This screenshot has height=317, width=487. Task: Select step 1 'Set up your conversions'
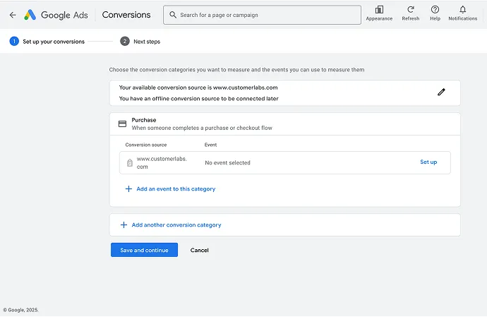pyautogui.click(x=47, y=42)
